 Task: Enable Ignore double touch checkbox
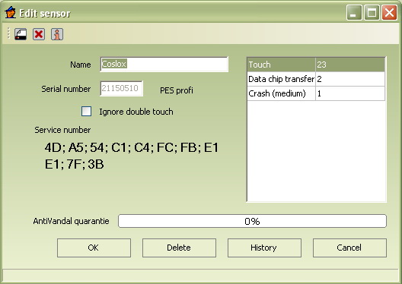click(x=86, y=112)
